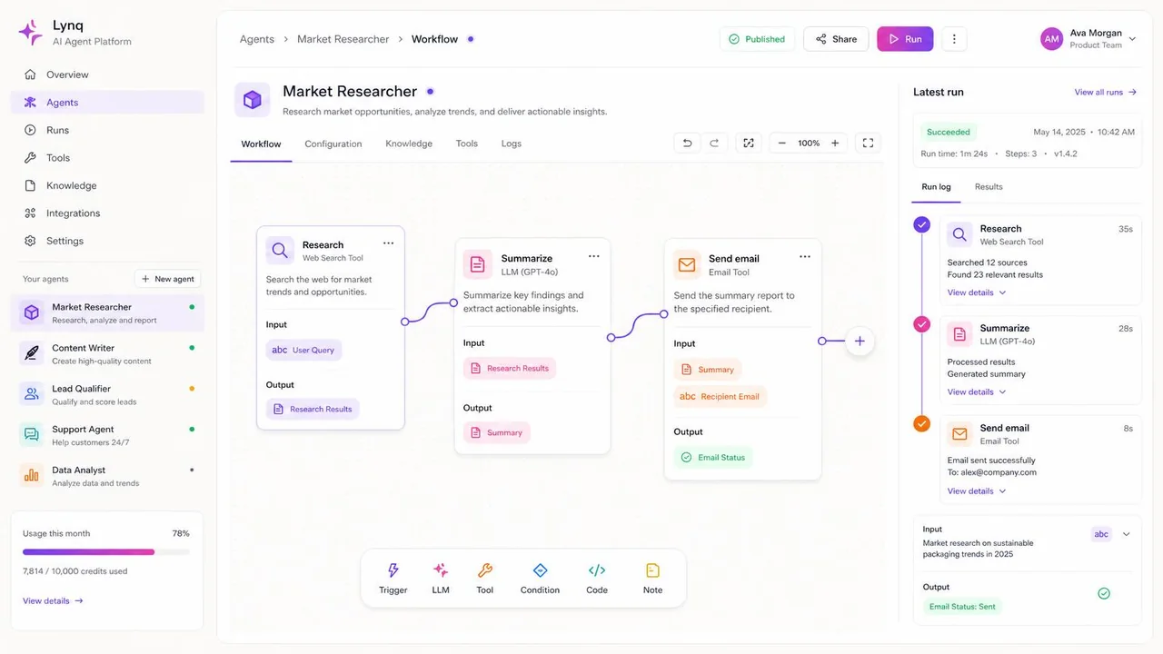Image resolution: width=1163 pixels, height=654 pixels.
Task: Open the Send email node three-dot menu
Action: [x=805, y=257]
